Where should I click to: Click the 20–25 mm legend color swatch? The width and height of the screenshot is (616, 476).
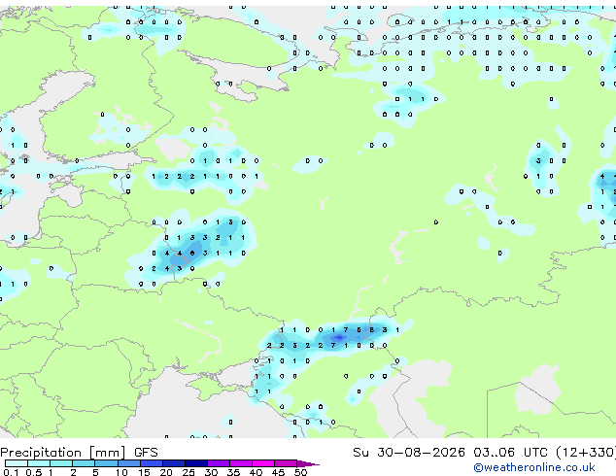coord(173,463)
